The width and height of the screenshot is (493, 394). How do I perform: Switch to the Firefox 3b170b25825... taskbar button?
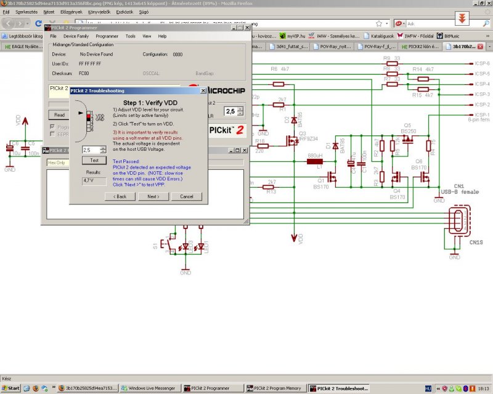[88, 388]
